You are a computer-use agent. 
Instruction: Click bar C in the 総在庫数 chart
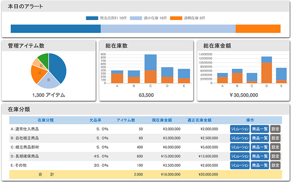151,69
